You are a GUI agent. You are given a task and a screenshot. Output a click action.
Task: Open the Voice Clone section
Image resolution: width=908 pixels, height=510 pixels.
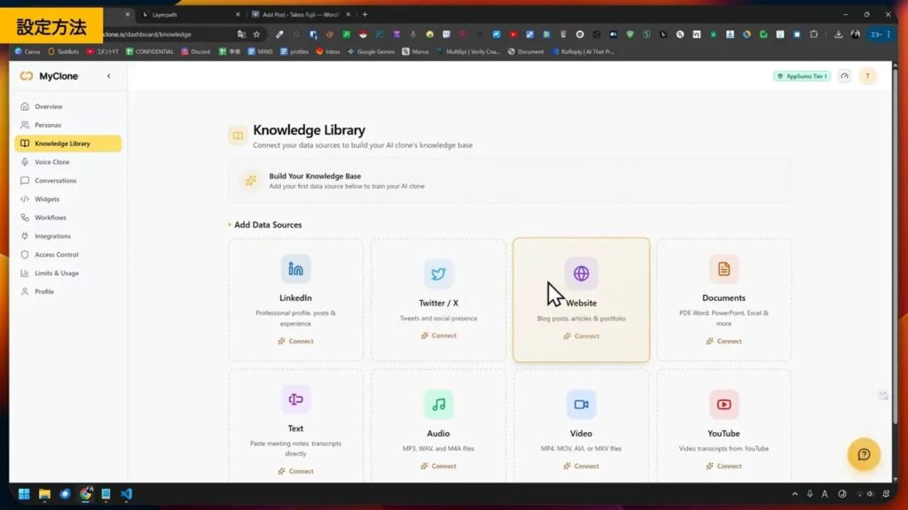click(51, 162)
